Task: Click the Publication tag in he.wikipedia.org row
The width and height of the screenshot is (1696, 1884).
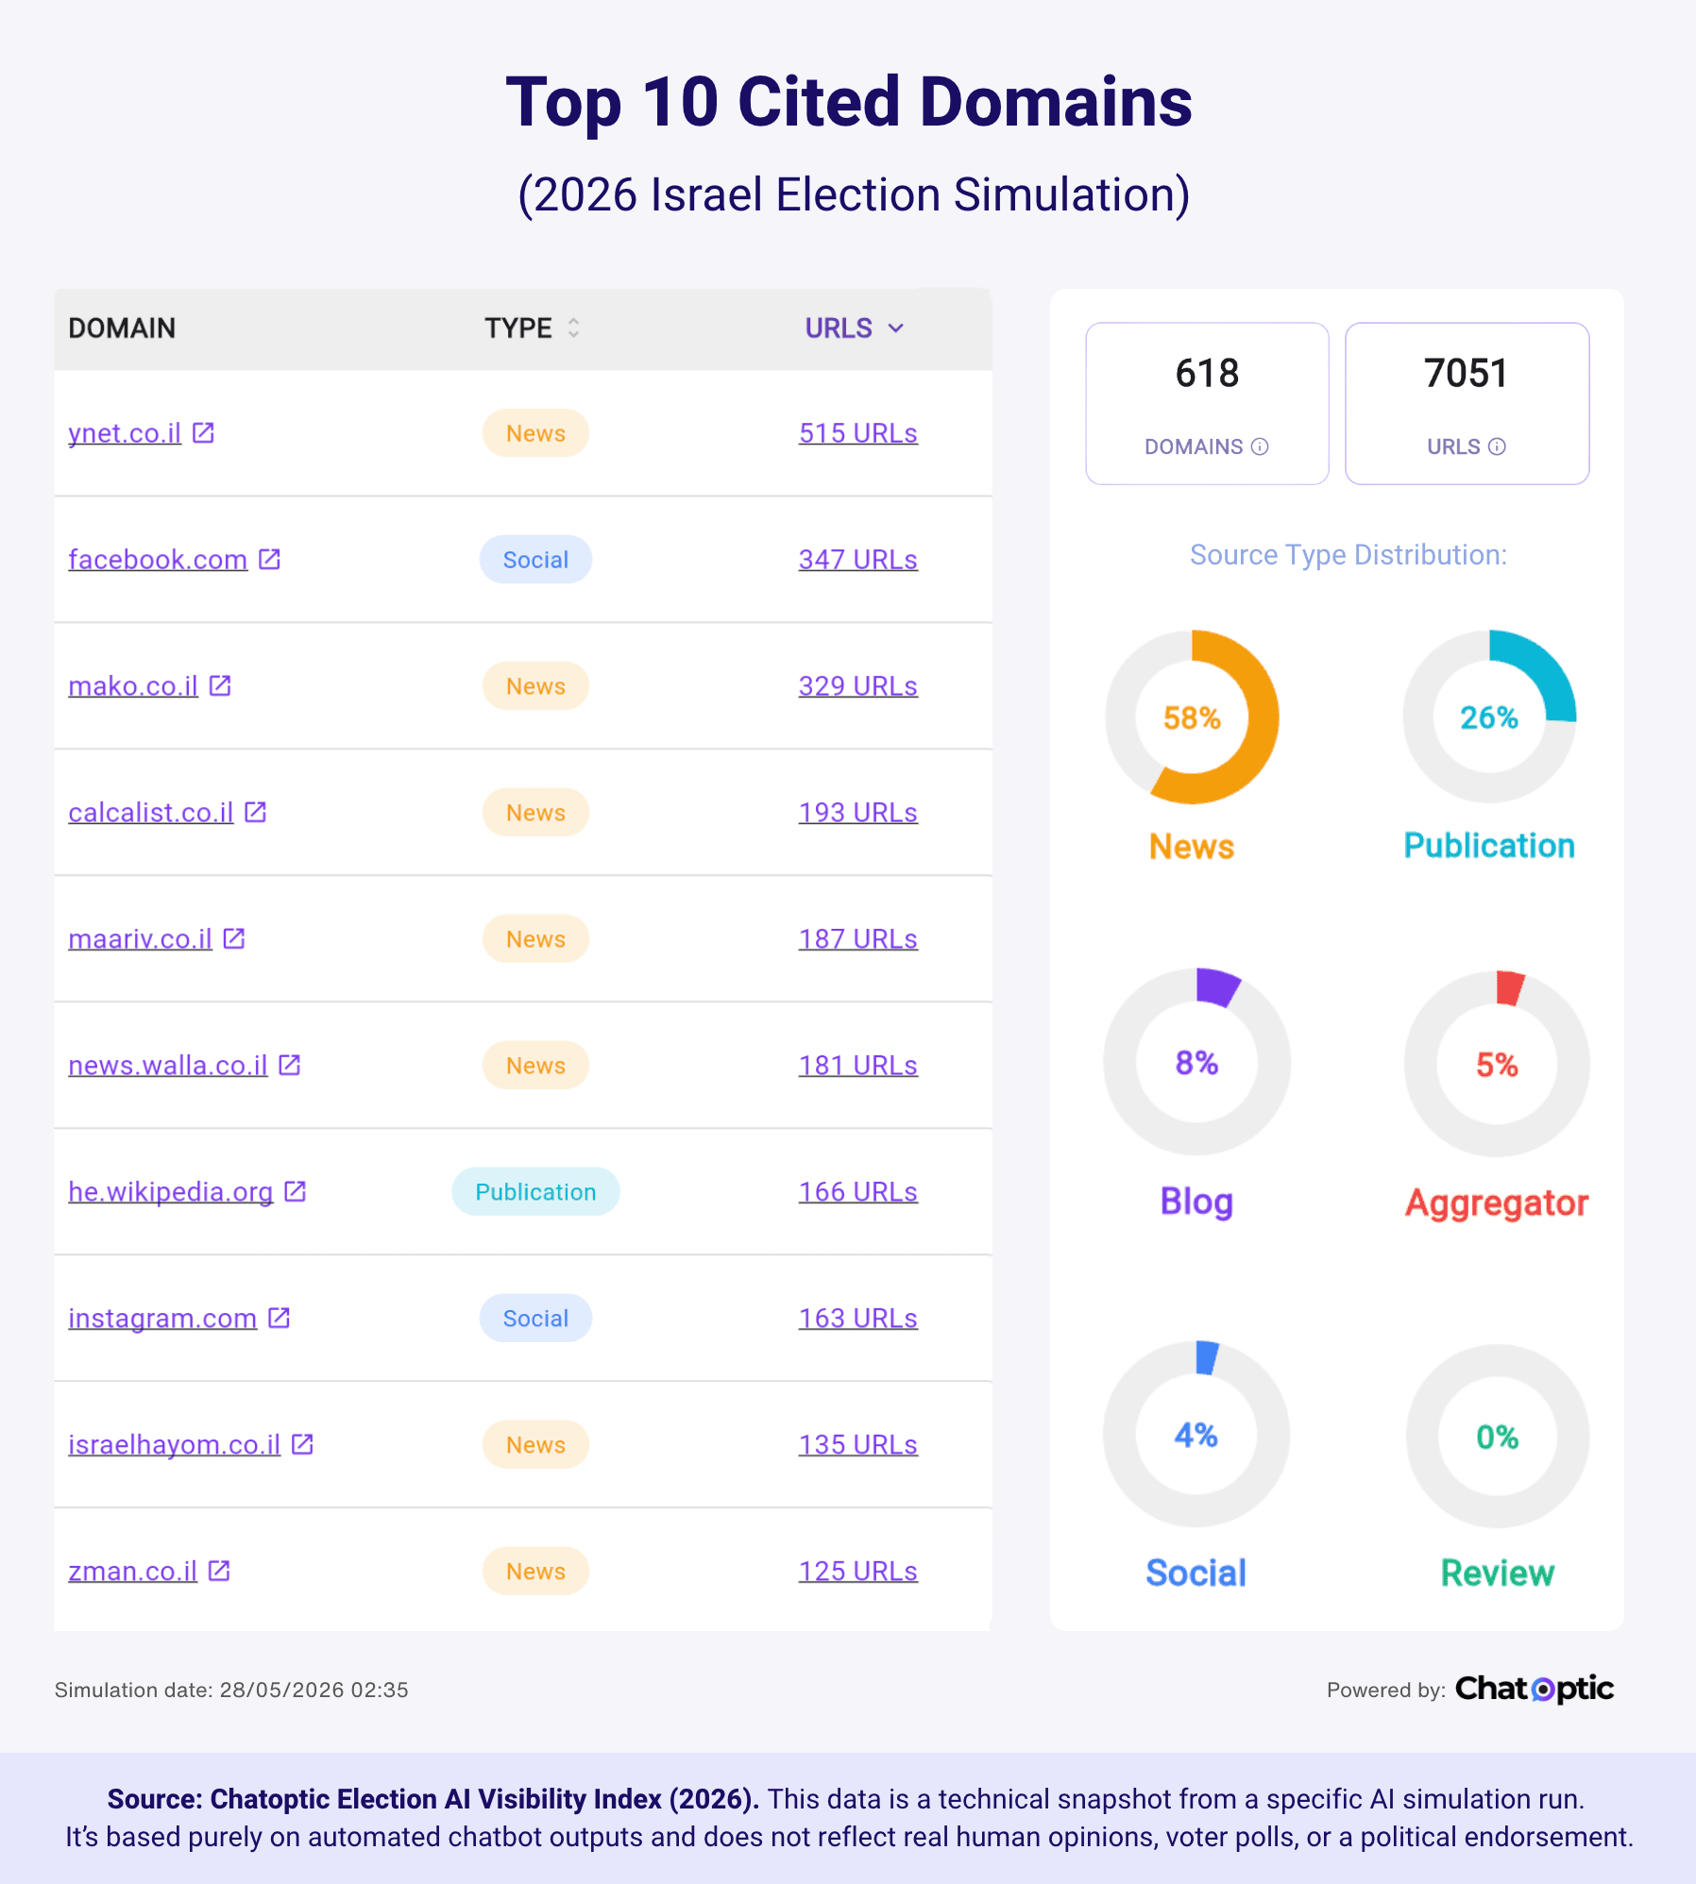Action: 535,1192
